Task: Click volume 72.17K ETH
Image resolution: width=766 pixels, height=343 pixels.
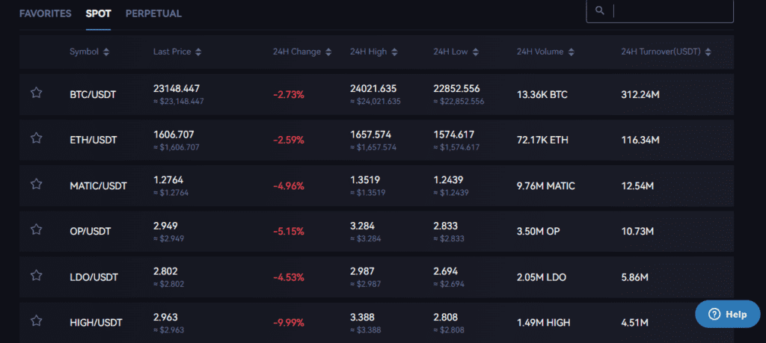Action: [543, 140]
